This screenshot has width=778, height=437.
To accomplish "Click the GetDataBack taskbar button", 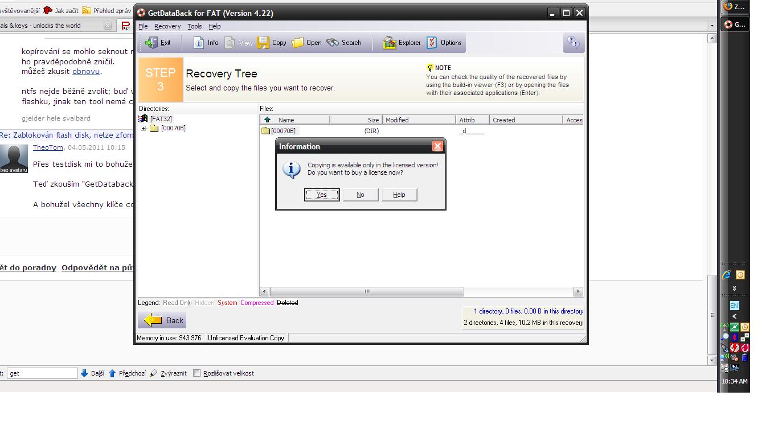I will (735, 24).
